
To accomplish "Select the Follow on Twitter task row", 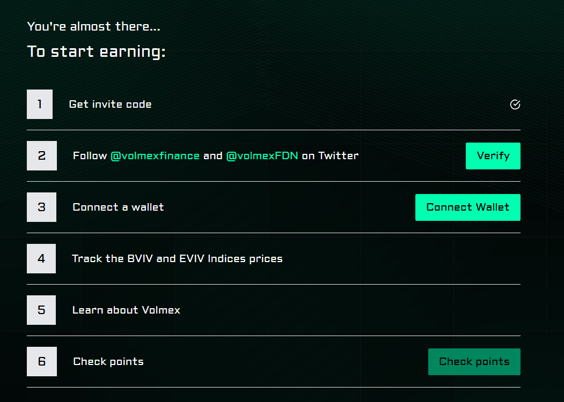I will click(215, 155).
